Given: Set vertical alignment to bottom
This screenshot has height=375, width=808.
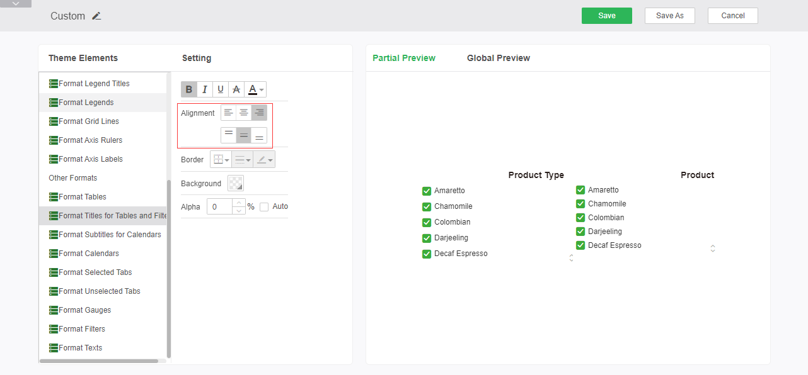Looking at the screenshot, I should click(x=259, y=135).
